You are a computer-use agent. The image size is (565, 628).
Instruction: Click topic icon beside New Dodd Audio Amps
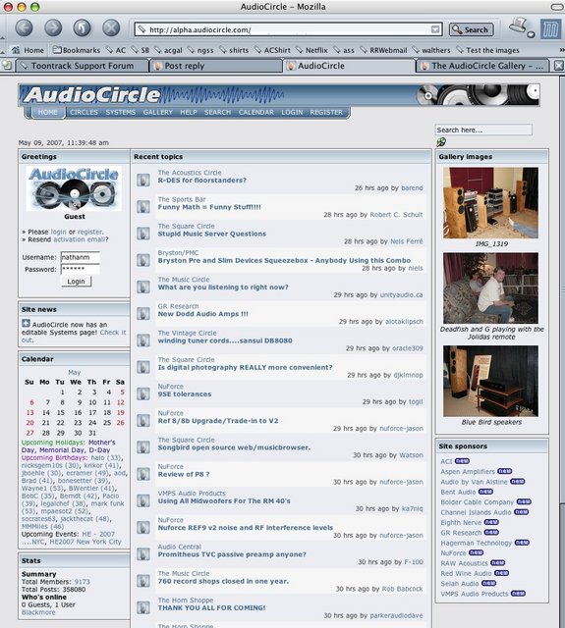pyautogui.click(x=143, y=314)
